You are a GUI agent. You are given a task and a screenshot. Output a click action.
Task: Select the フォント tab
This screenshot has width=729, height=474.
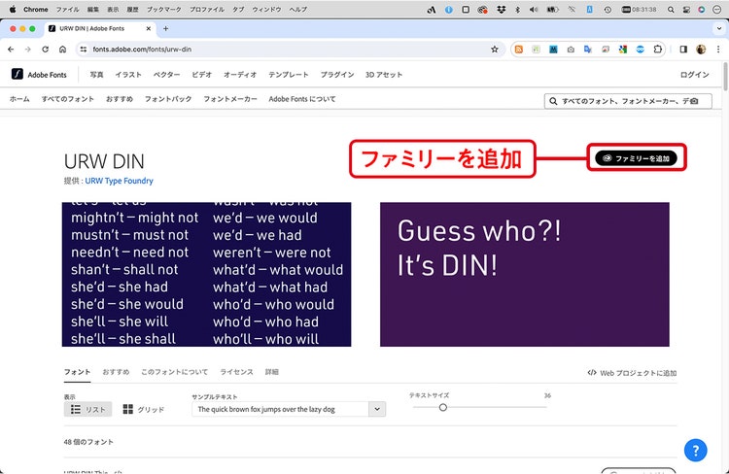[x=77, y=372]
